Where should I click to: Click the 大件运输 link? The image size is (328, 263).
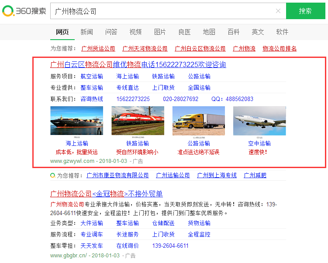(92, 223)
